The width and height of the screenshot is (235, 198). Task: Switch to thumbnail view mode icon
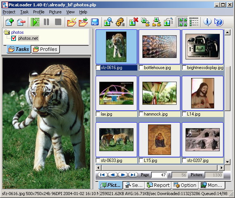183,22
